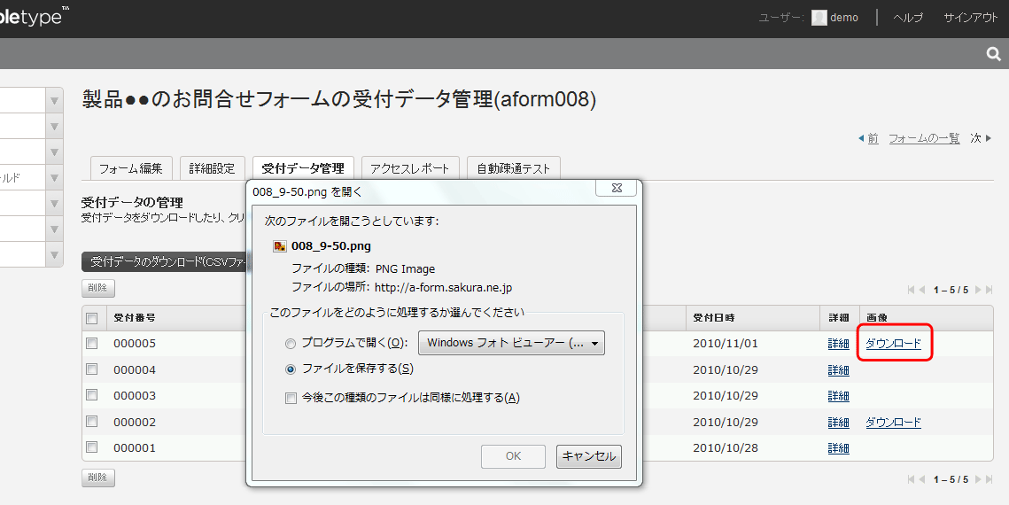Image resolution: width=1009 pixels, height=505 pixels.
Task: Go to previous page icon above table
Action: pos(922,290)
